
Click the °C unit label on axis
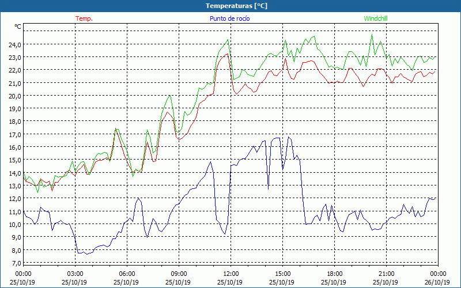point(18,26)
